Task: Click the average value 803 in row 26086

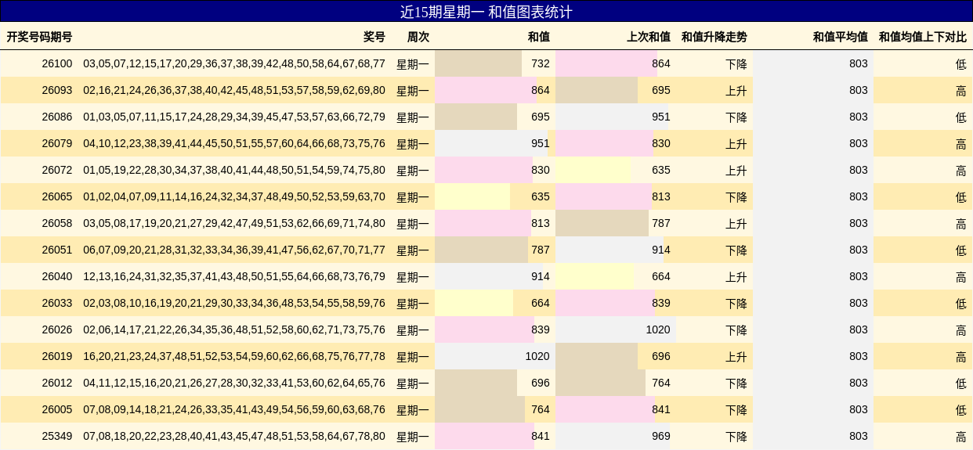Action: click(x=859, y=117)
